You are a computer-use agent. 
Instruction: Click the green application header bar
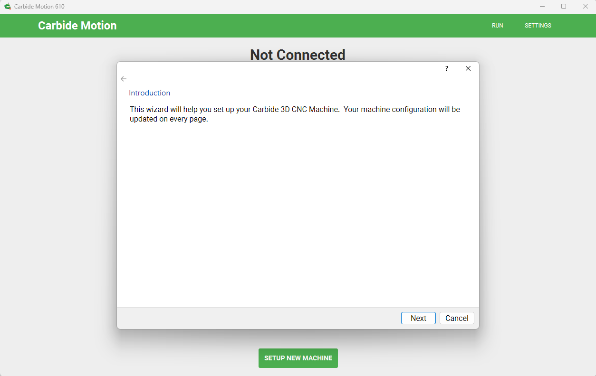[285, 26]
